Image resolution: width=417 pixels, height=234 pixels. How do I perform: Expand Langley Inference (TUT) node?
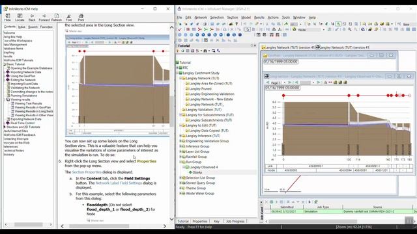pyautogui.click(x=180, y=136)
